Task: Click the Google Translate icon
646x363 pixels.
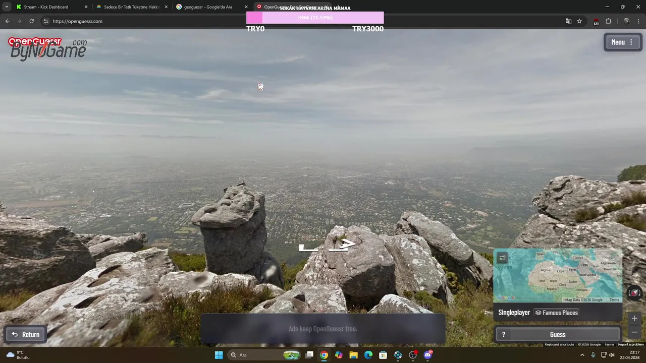Action: 568,21
